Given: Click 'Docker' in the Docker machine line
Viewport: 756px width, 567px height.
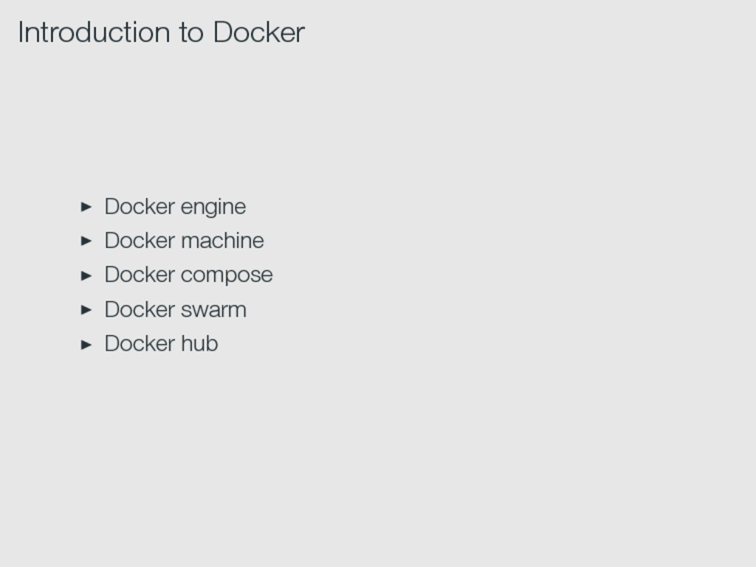Looking at the screenshot, I should (x=140, y=240).
